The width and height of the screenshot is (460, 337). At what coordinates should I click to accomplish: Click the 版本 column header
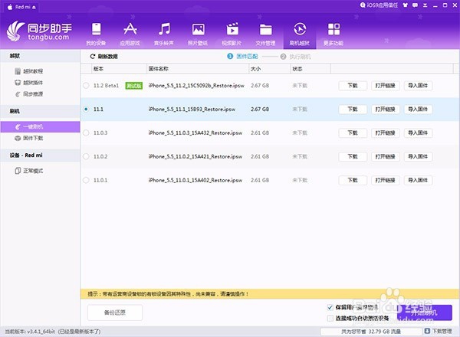(x=119, y=69)
